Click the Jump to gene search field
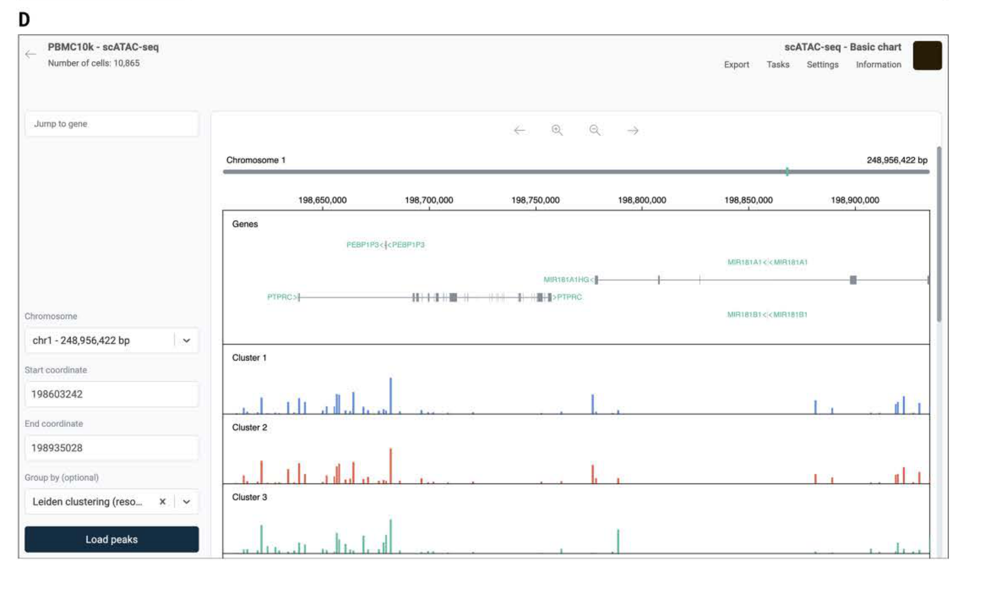Screen dimensions: 982x595 point(112,124)
